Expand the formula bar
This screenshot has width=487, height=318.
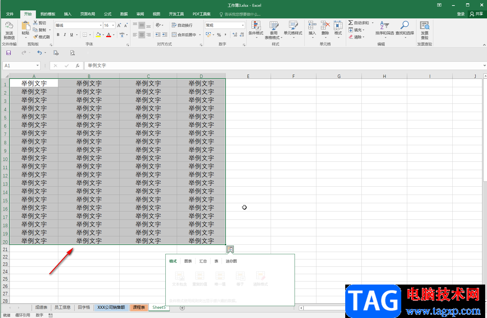click(484, 65)
